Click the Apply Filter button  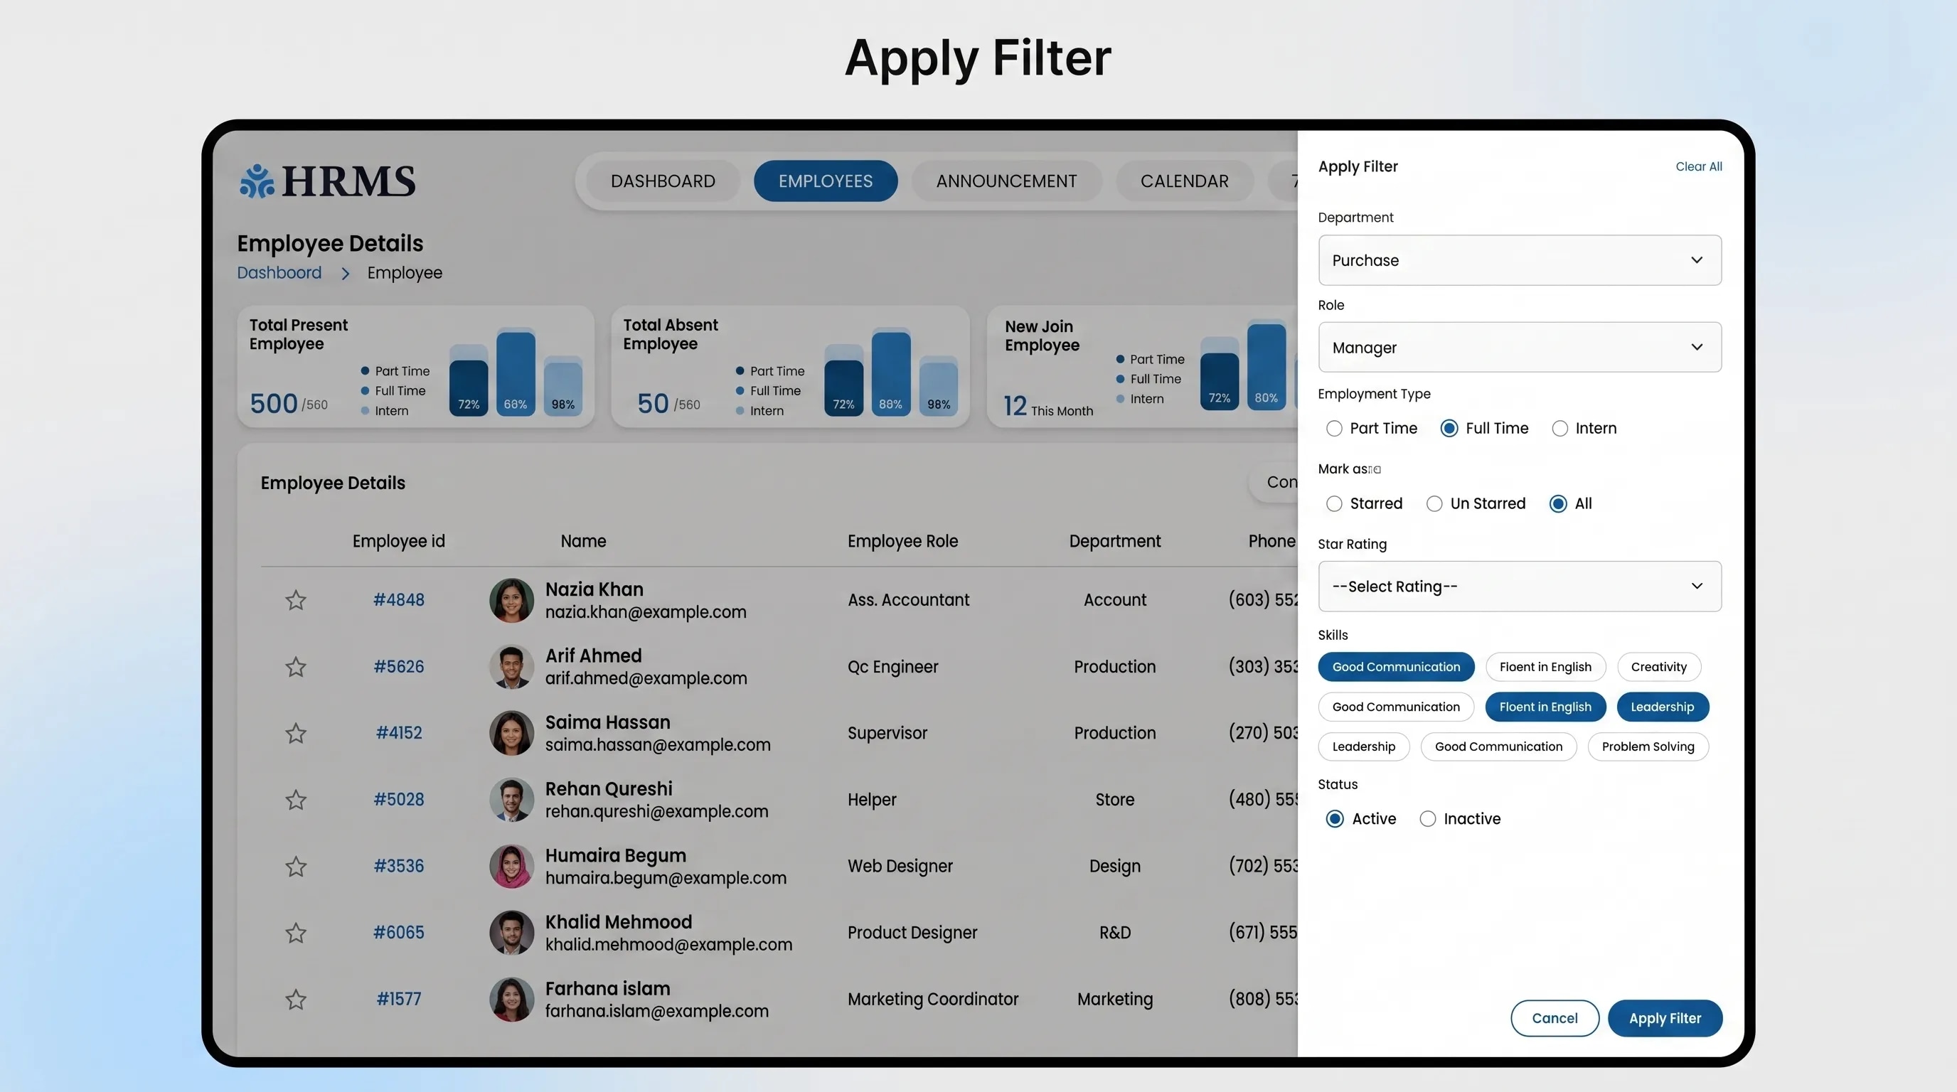1665,1018
